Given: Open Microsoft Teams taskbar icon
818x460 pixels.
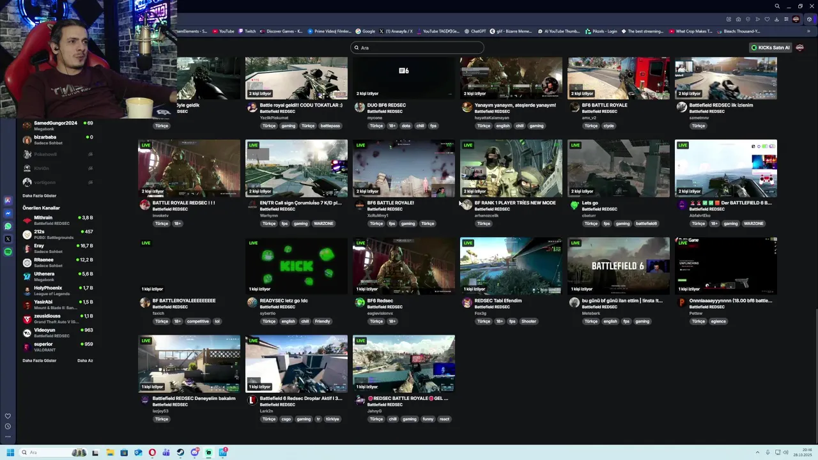Looking at the screenshot, I should (166, 452).
